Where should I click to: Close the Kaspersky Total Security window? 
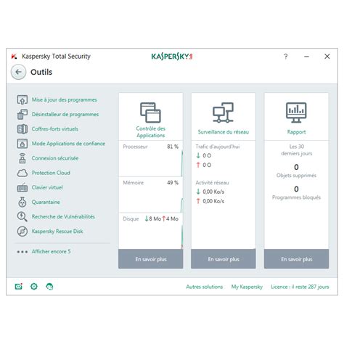[x=327, y=57]
